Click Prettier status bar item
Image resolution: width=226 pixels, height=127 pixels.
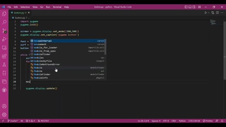[208, 121]
